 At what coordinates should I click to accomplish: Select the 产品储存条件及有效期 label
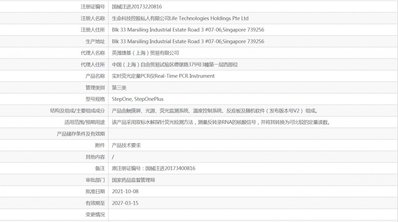tap(81, 134)
